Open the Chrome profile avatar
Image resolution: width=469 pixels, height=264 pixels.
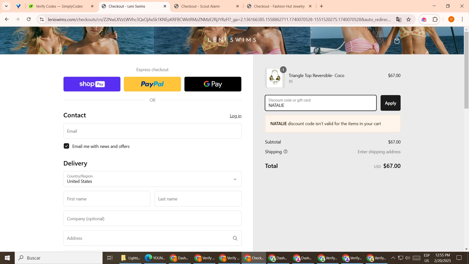click(451, 19)
